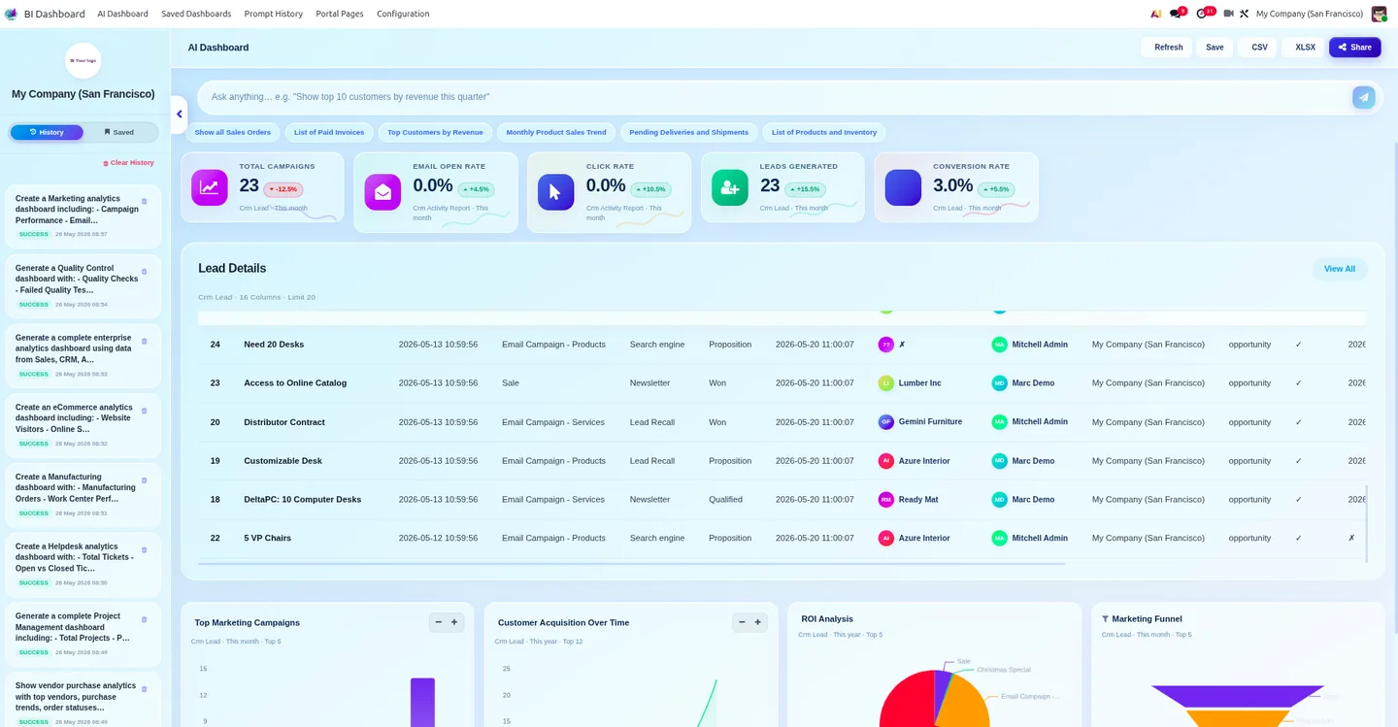Image resolution: width=1398 pixels, height=727 pixels.
Task: Open the Saved Dashboards menu
Action: 196,14
